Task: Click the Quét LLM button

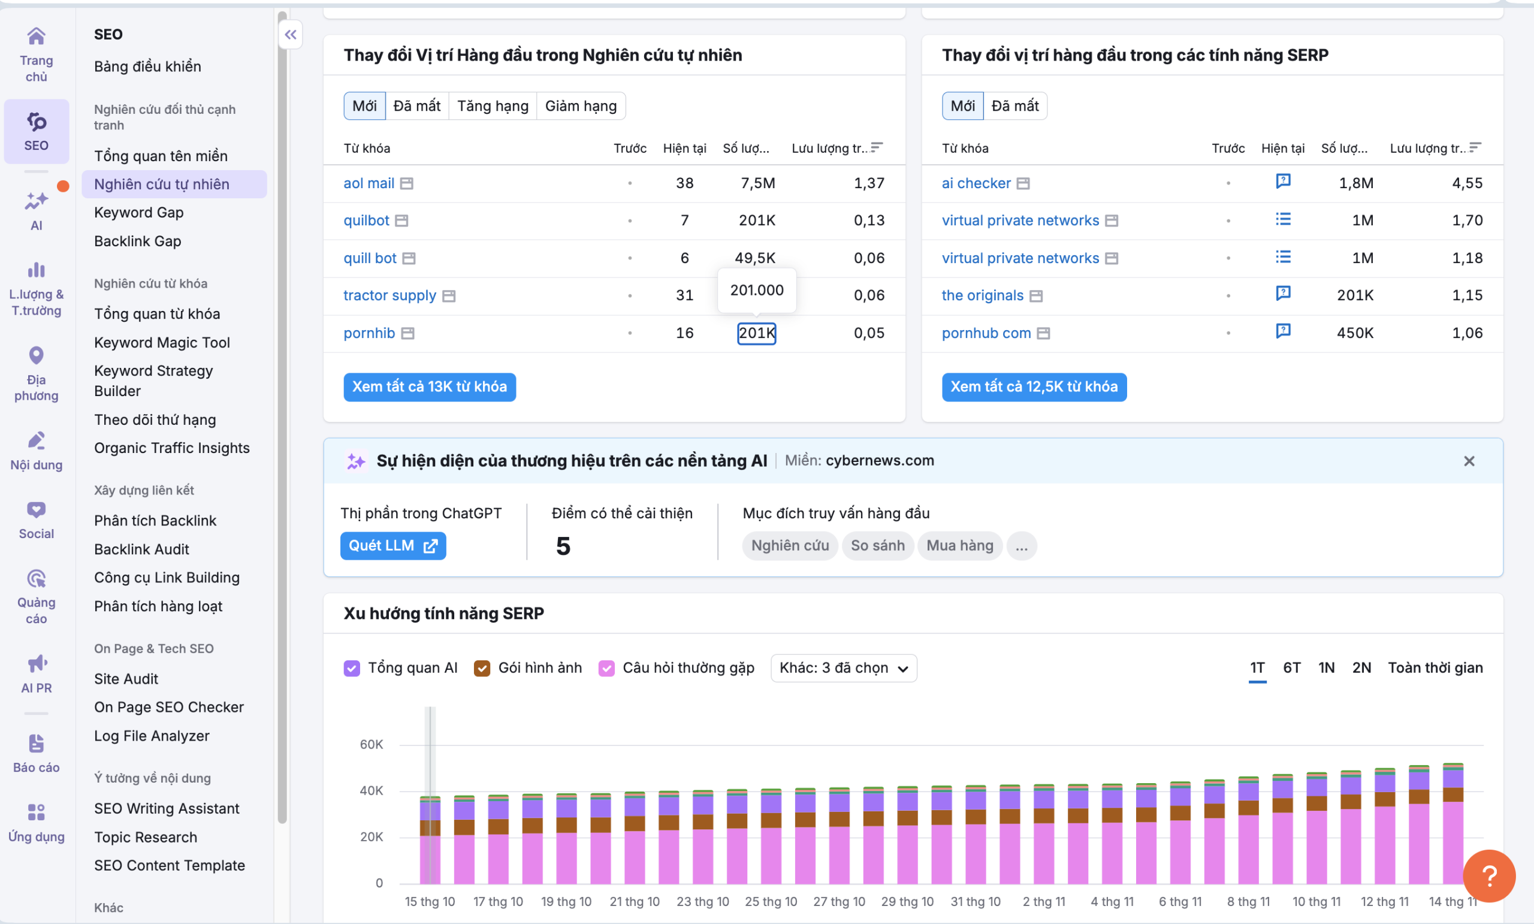Action: [393, 546]
